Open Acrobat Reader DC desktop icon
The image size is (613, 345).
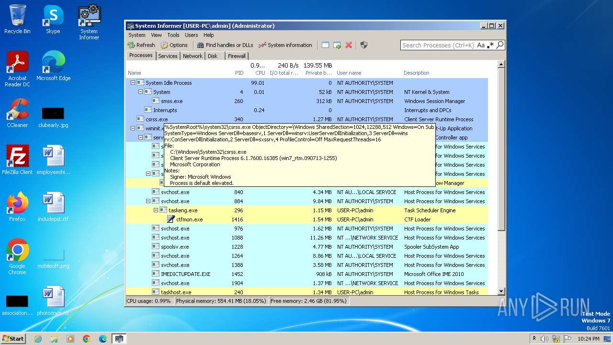coord(17,69)
